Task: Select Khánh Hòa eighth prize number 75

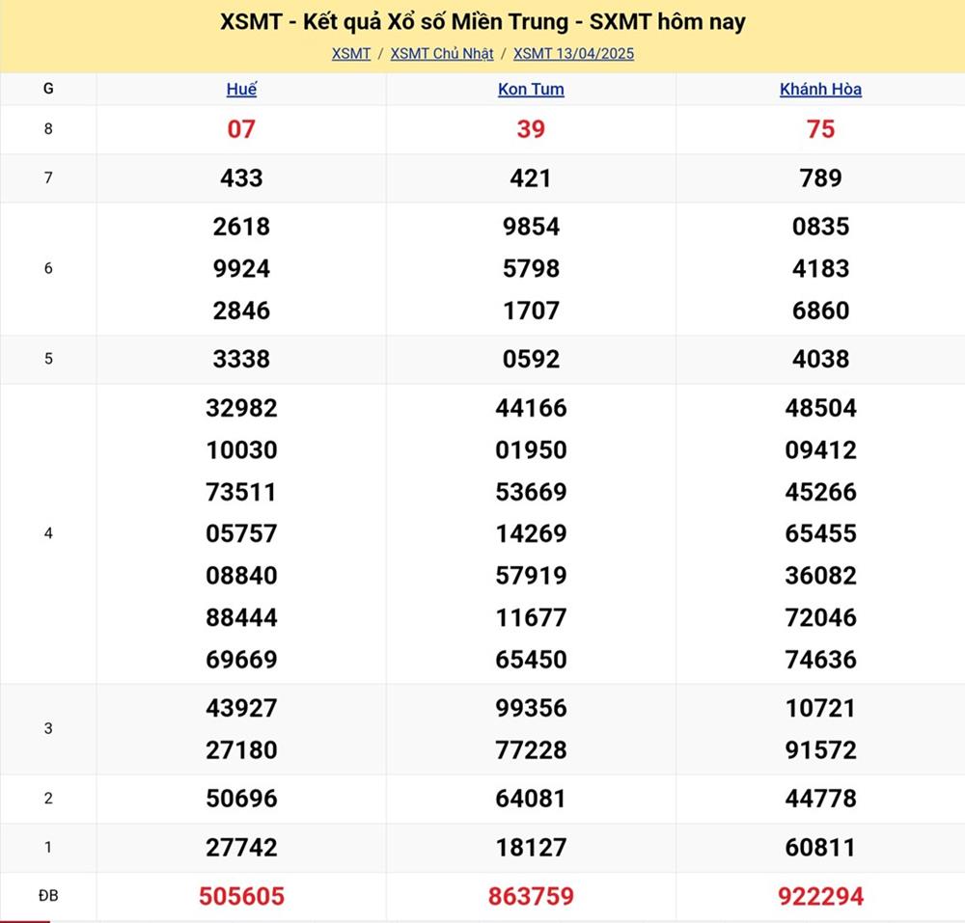Action: pyautogui.click(x=820, y=129)
